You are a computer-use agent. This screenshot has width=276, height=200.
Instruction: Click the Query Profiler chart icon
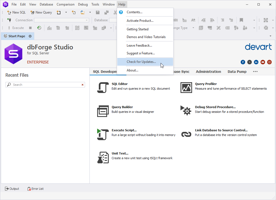[186, 87]
